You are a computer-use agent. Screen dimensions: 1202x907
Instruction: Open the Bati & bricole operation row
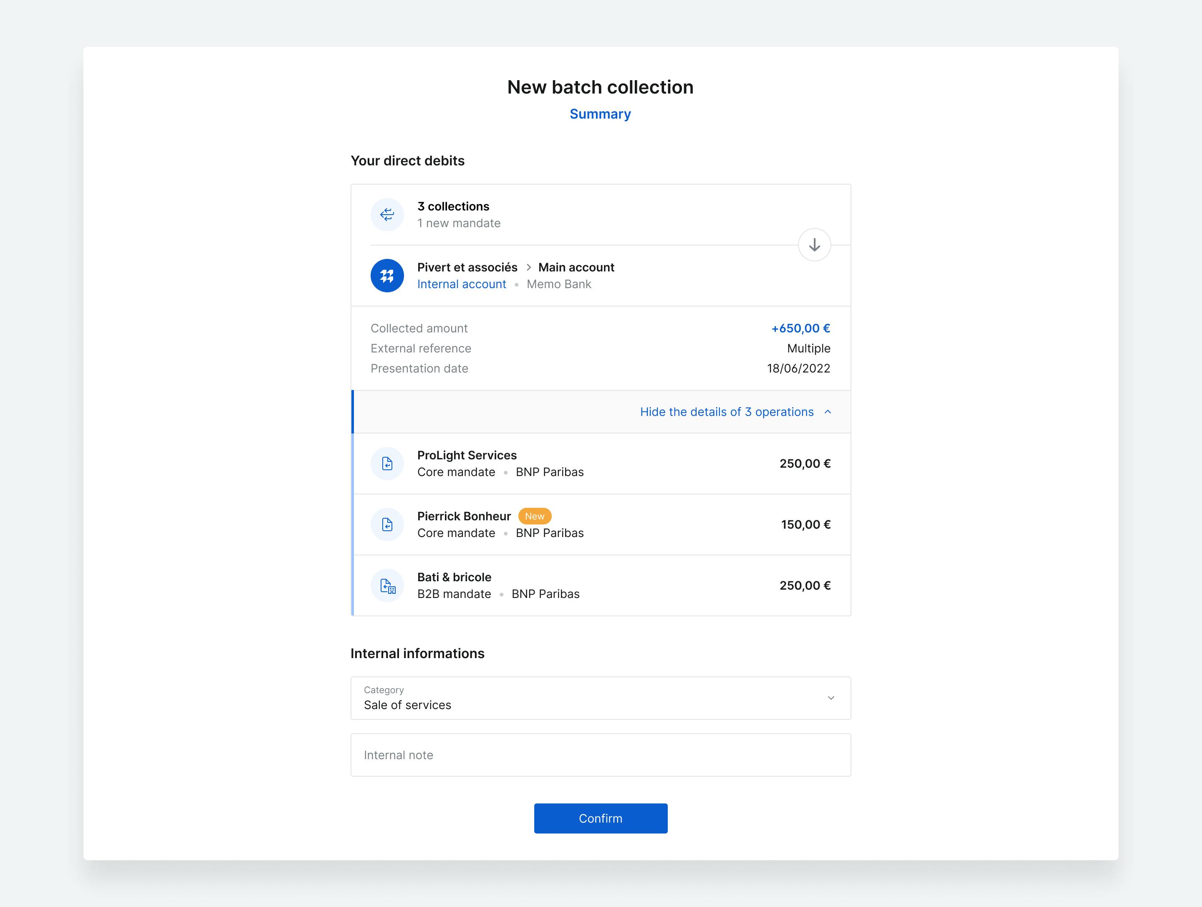tap(601, 585)
